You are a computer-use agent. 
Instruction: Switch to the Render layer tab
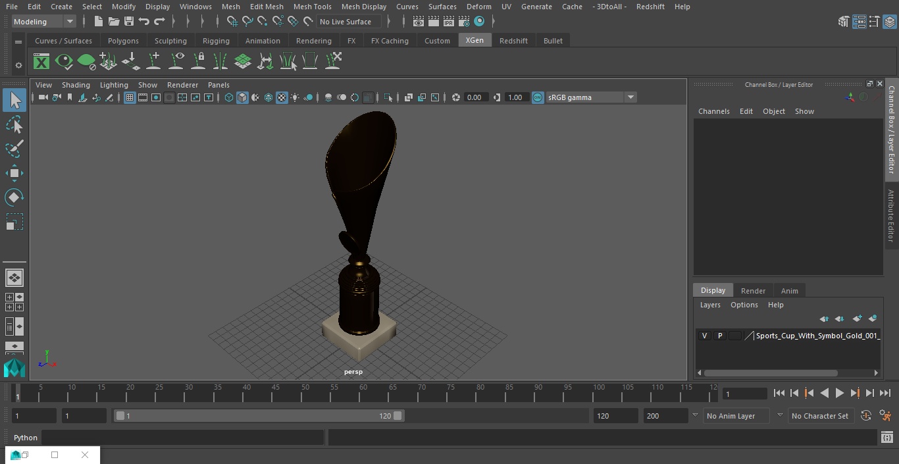pyautogui.click(x=753, y=291)
